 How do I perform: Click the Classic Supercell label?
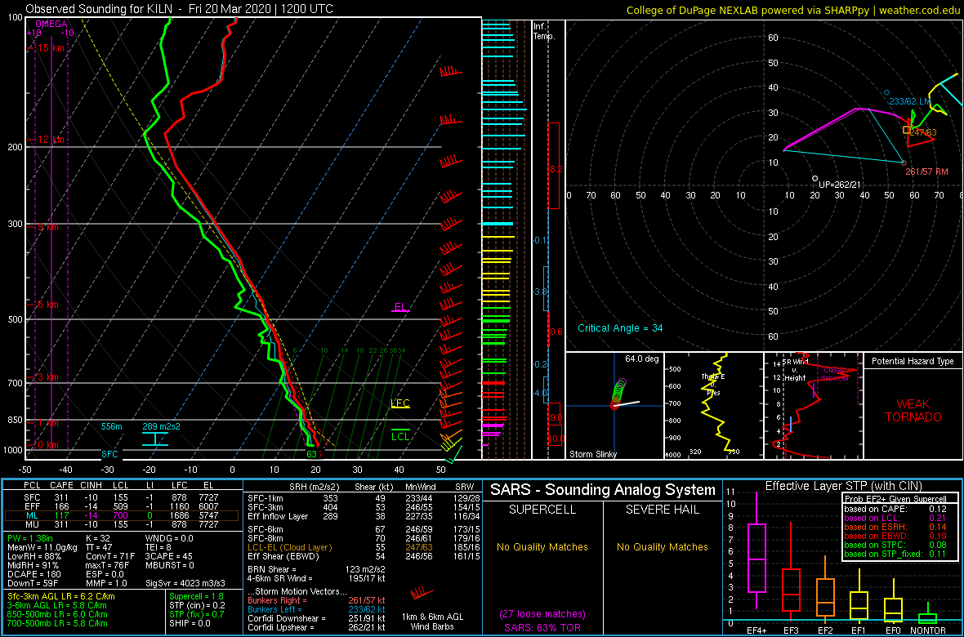836,374
